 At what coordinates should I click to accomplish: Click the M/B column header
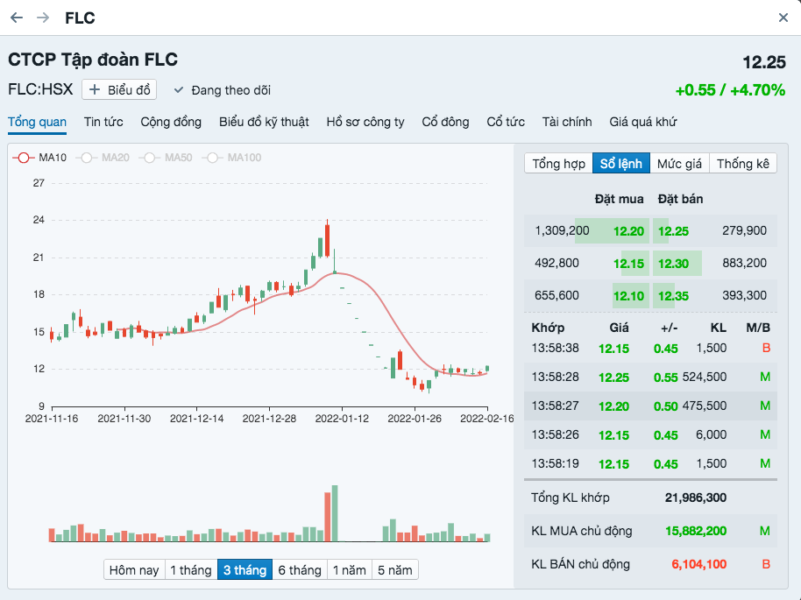click(757, 328)
